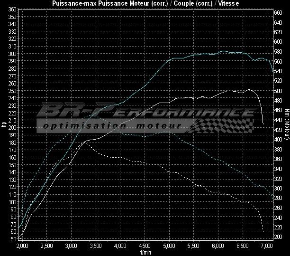Select the 400 Nm right axis tick
Screen dimensions: 290x256
[279, 140]
